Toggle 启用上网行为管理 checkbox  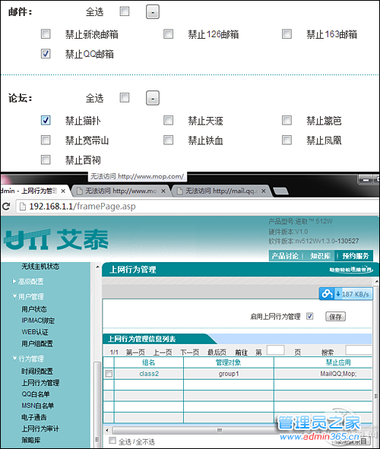click(x=309, y=316)
